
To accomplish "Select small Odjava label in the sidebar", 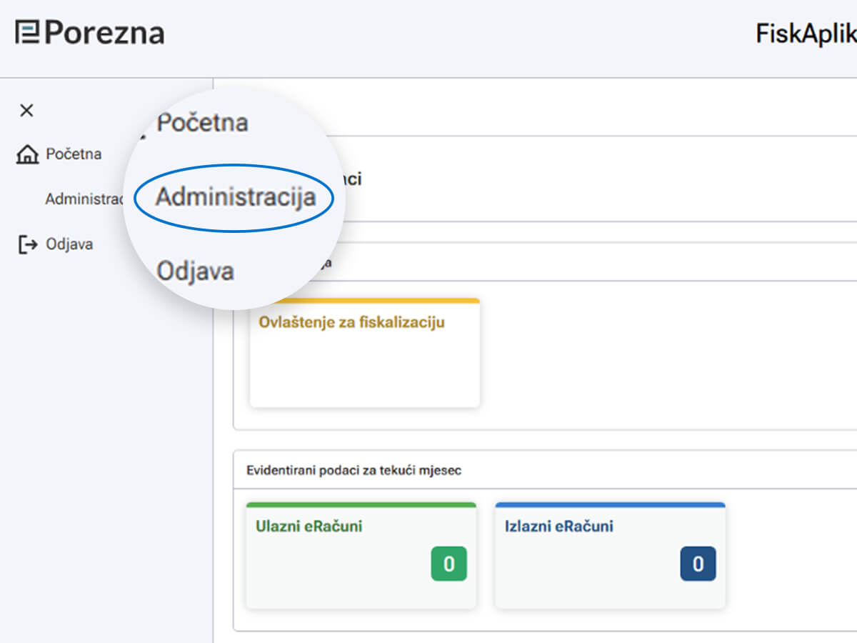I will [x=69, y=244].
